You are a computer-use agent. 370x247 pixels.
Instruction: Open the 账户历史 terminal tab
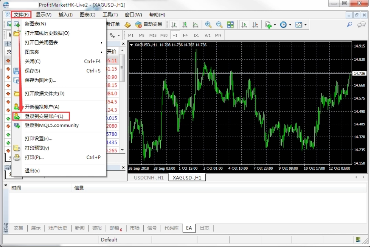pyautogui.click(x=57, y=228)
